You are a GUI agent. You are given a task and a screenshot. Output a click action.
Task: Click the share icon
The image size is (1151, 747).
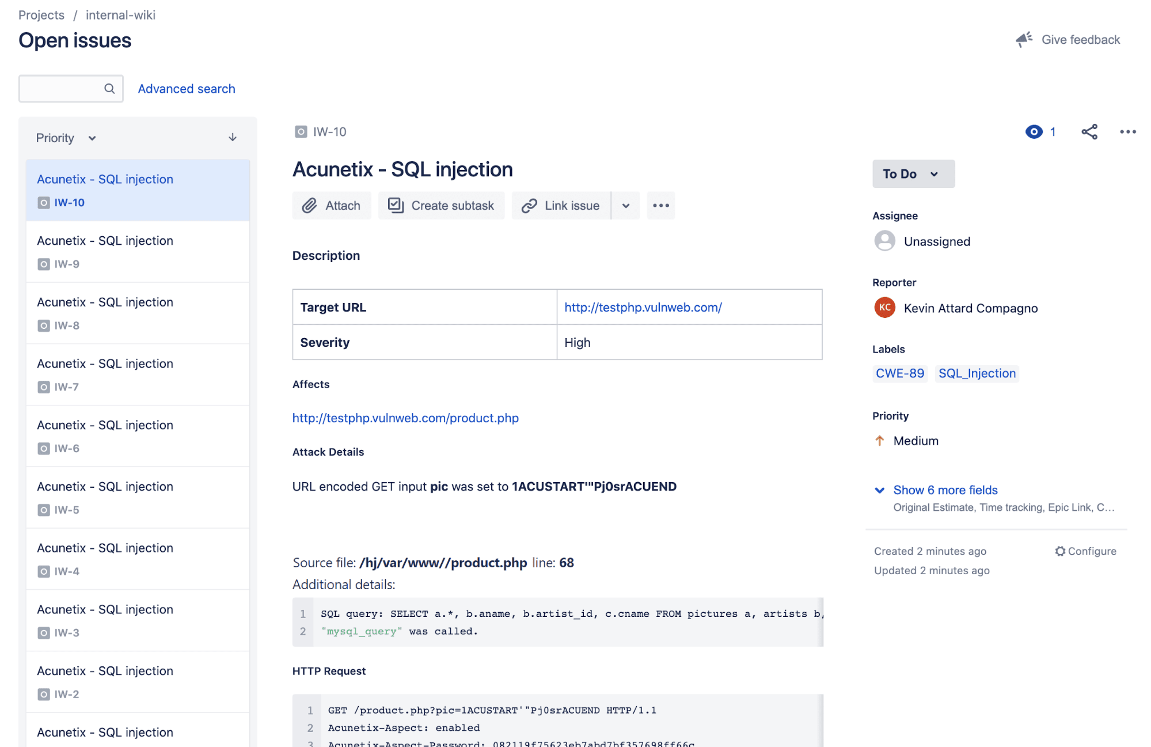point(1089,132)
